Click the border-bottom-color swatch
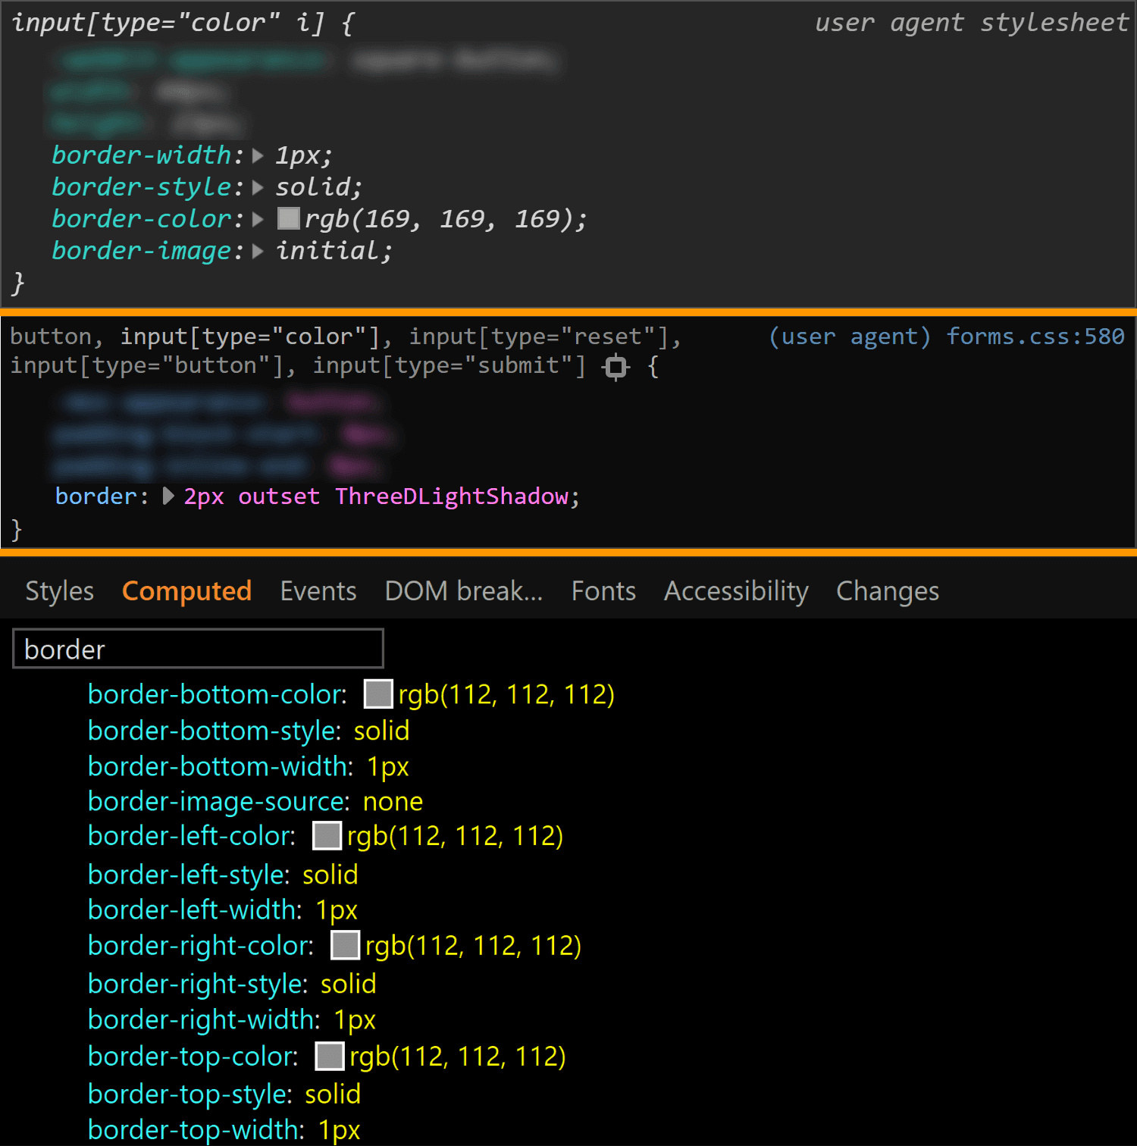 click(x=378, y=694)
